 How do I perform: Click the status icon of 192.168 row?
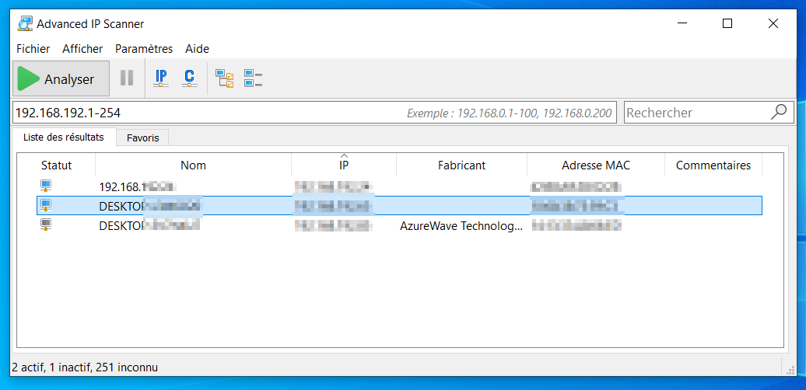pyautogui.click(x=46, y=186)
